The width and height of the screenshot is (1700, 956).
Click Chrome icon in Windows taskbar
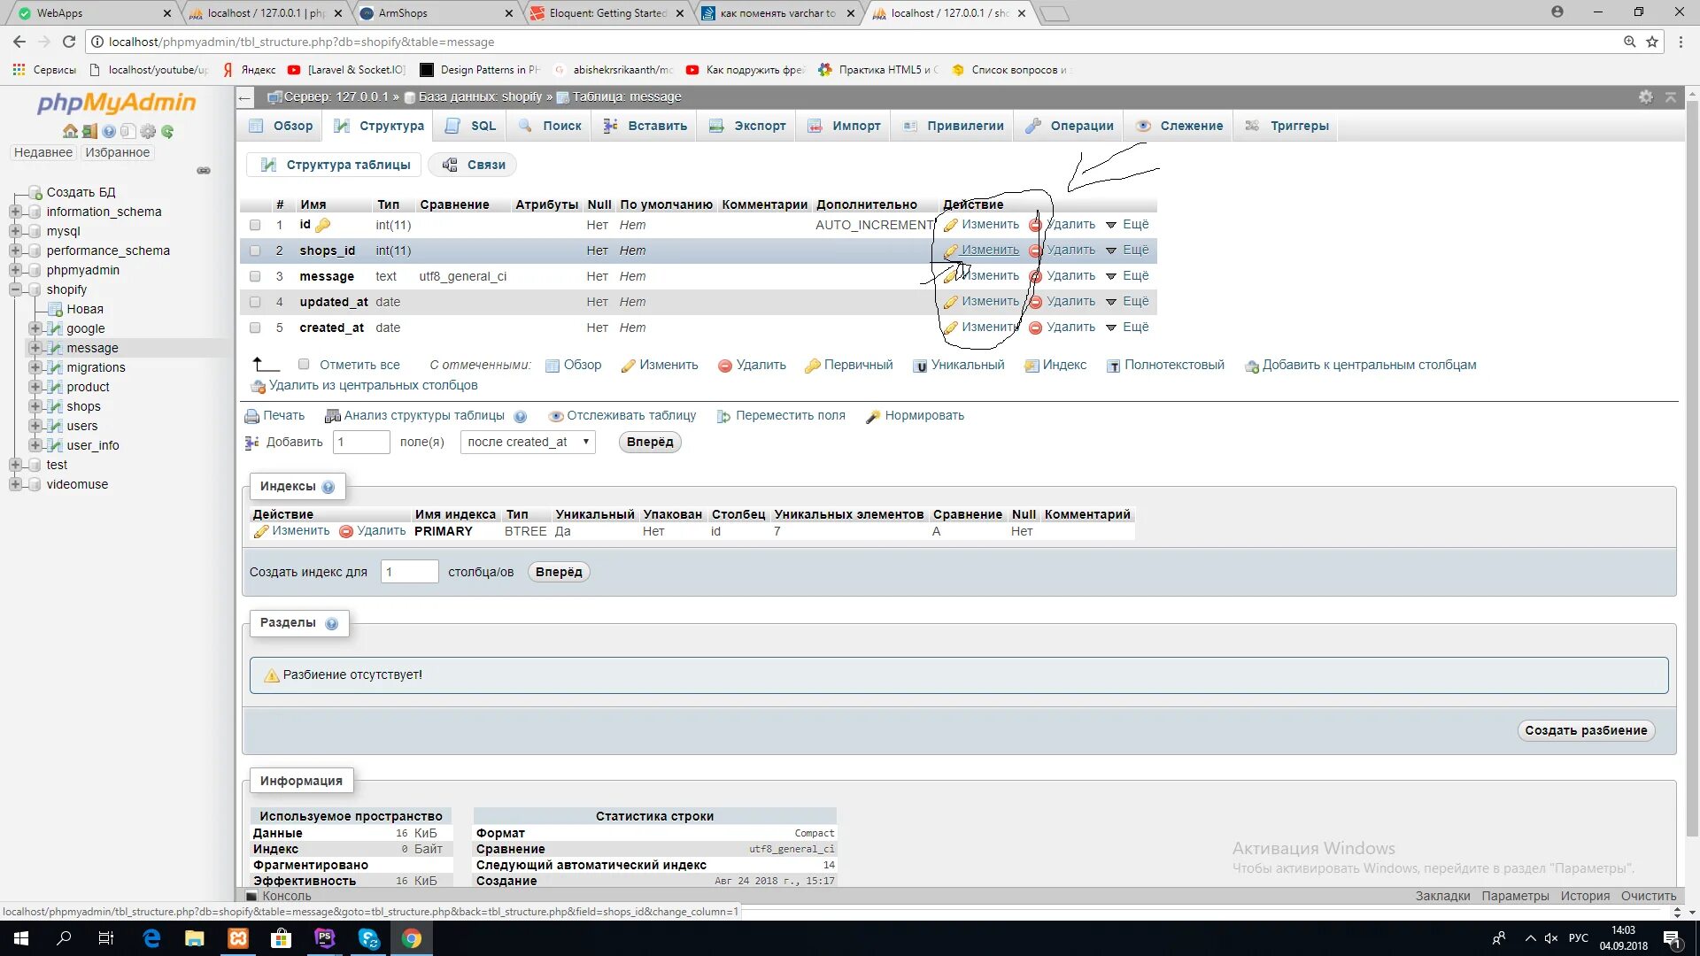point(412,938)
